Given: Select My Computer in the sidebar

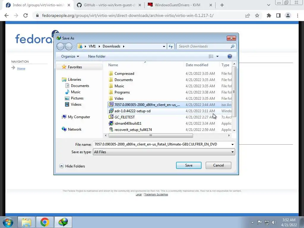Looking at the screenshot, I should [79, 117].
